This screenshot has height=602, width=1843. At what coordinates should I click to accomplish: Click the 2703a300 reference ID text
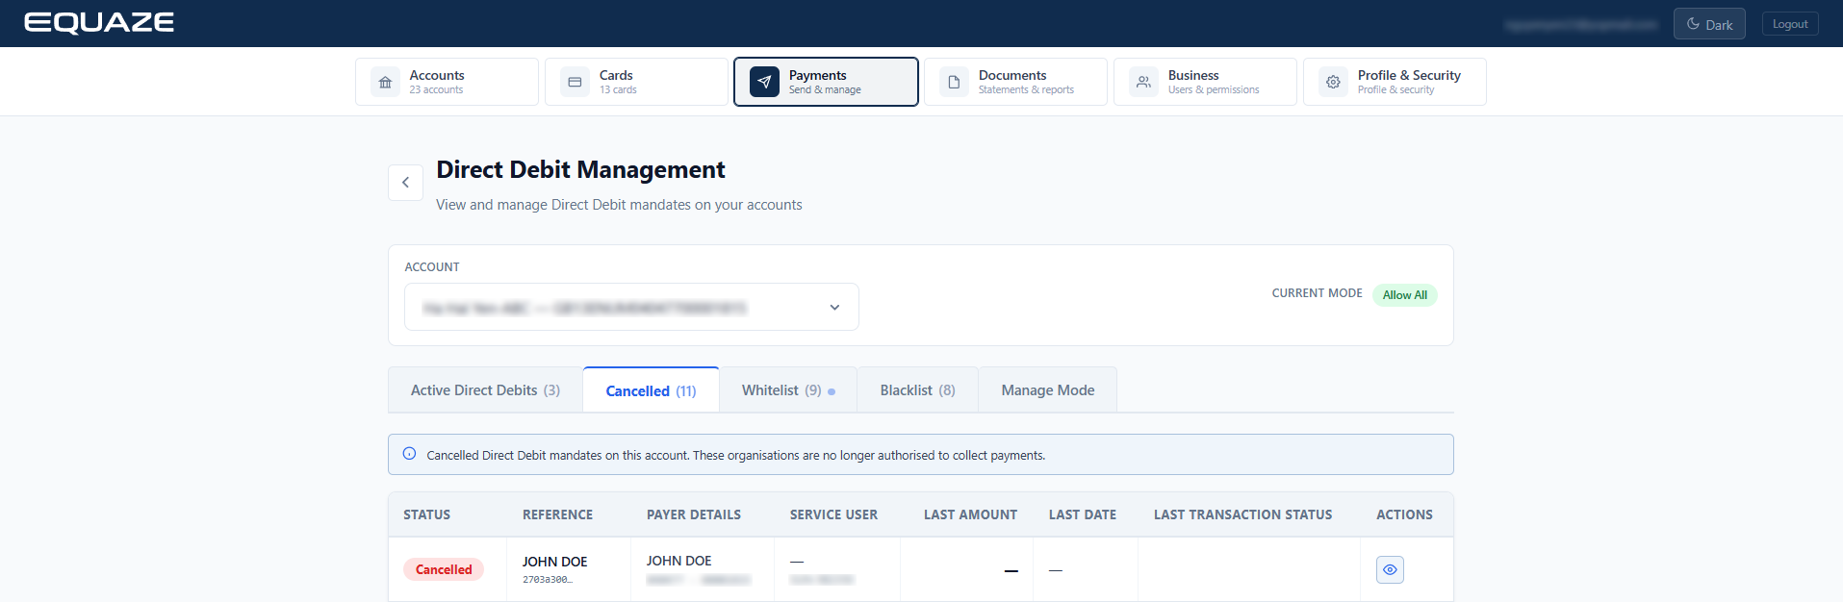(x=547, y=580)
